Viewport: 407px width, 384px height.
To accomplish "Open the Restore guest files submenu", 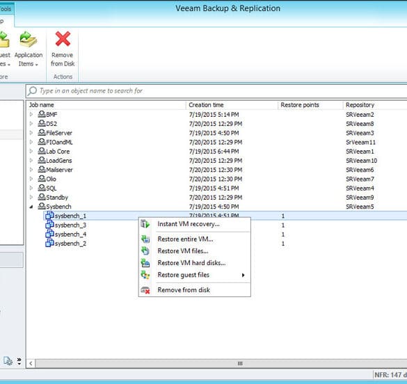I will click(195, 275).
